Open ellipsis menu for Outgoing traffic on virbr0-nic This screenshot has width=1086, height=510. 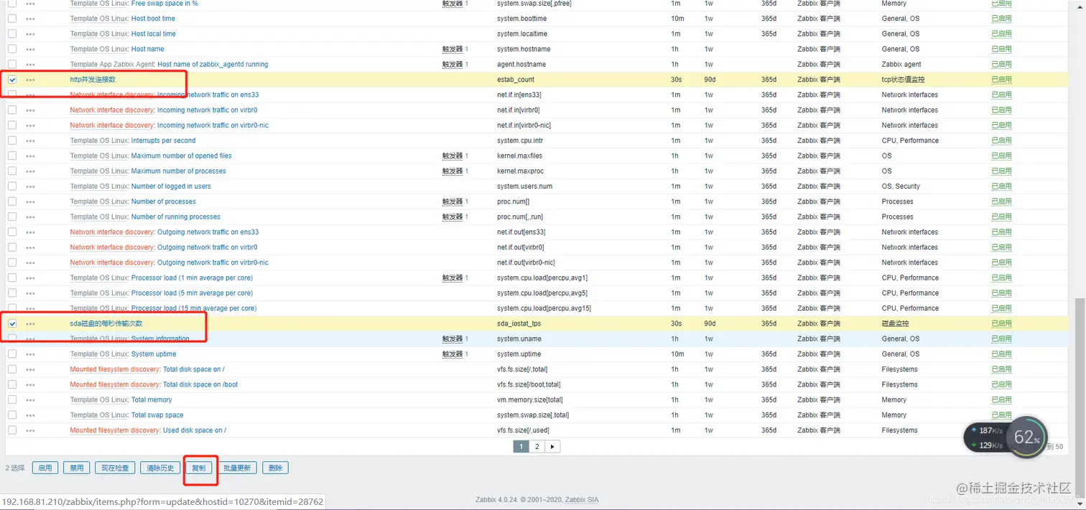coord(30,263)
